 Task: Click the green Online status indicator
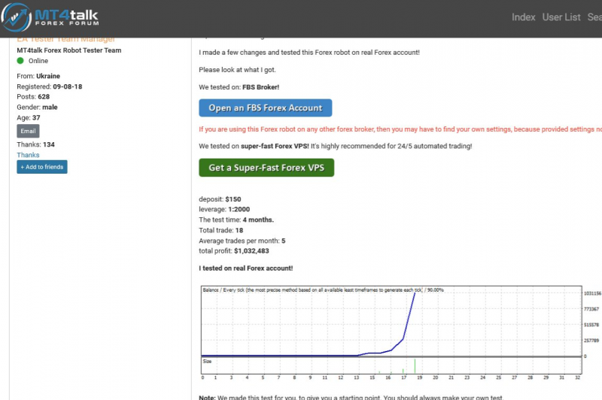[x=20, y=61]
